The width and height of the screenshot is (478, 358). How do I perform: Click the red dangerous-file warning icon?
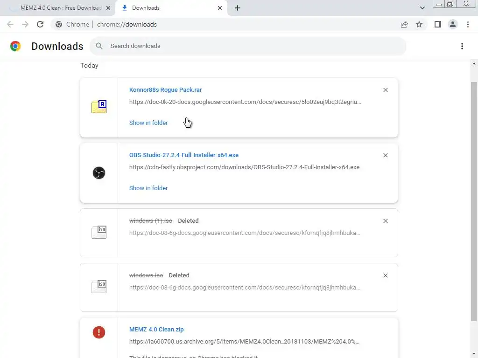pyautogui.click(x=99, y=332)
